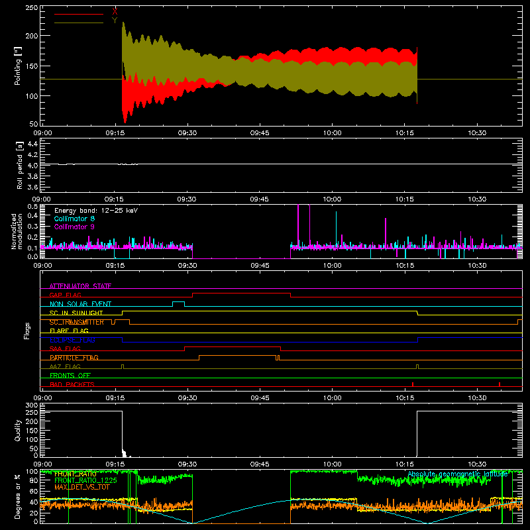Click the SC_IN_SUNLIGHT flag label

coord(76,313)
